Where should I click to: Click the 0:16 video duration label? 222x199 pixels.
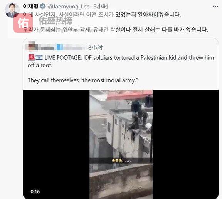point(35,192)
